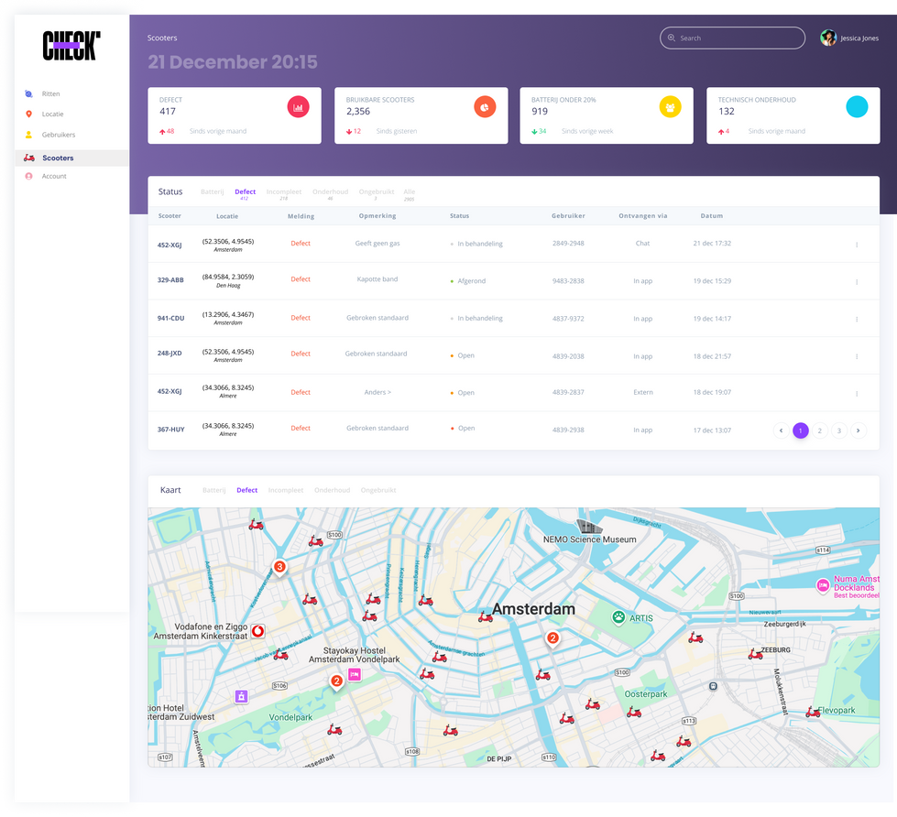
Task: Click the CHECK logo
Action: click(71, 46)
